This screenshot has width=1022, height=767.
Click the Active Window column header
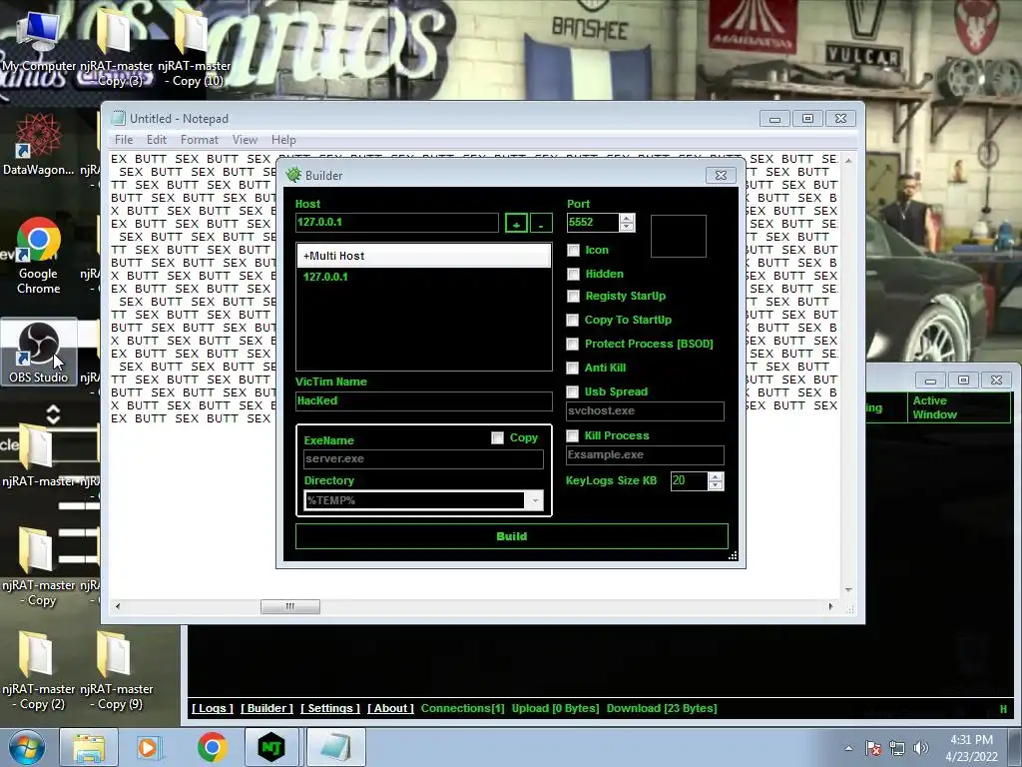958,407
